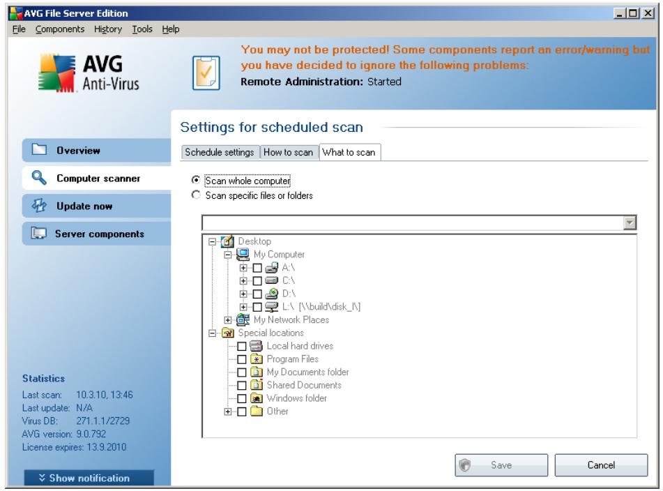Open the File menu
663x491 pixels.
[19, 29]
